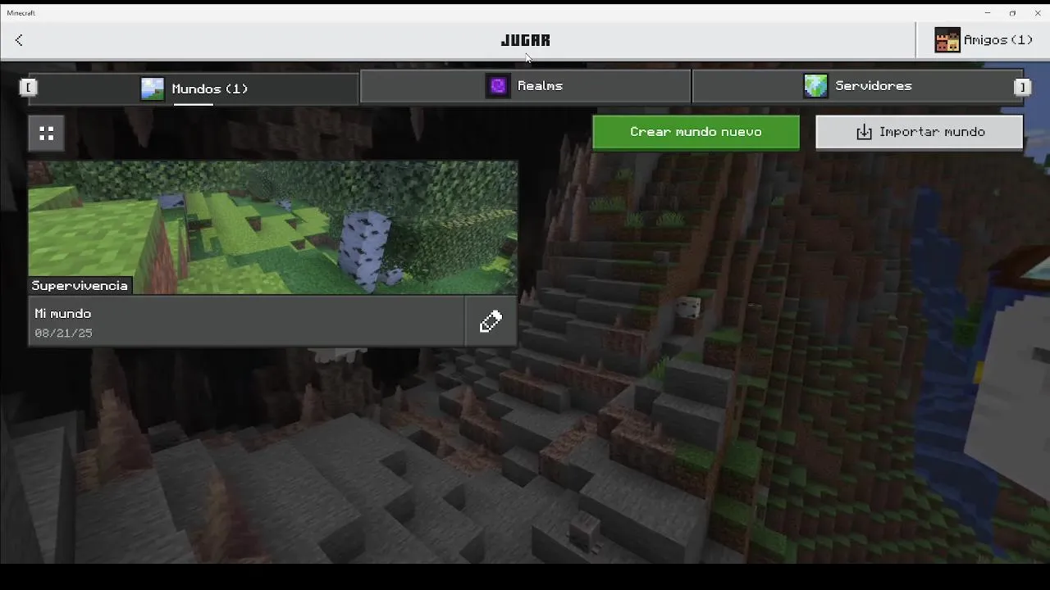
Task: Select the Mi mundo world entry
Action: pos(246,321)
